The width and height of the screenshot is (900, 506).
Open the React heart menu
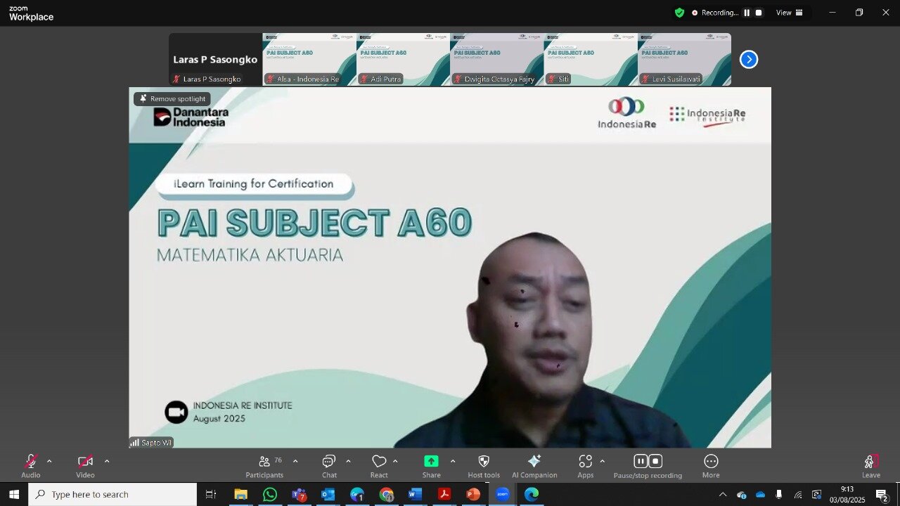click(x=379, y=466)
